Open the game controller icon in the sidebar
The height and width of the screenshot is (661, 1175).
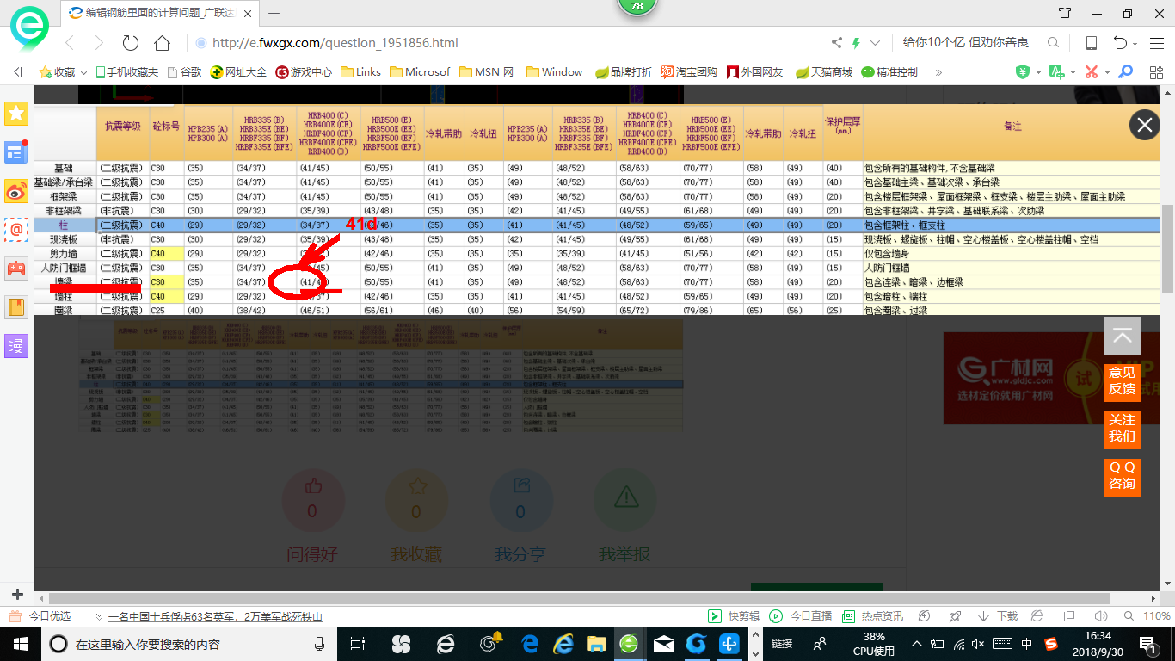click(16, 269)
